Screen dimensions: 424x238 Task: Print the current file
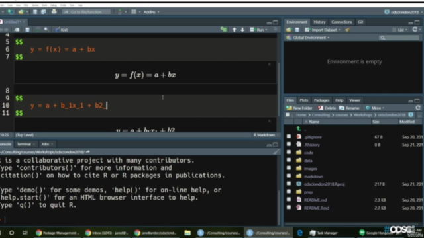54,12
